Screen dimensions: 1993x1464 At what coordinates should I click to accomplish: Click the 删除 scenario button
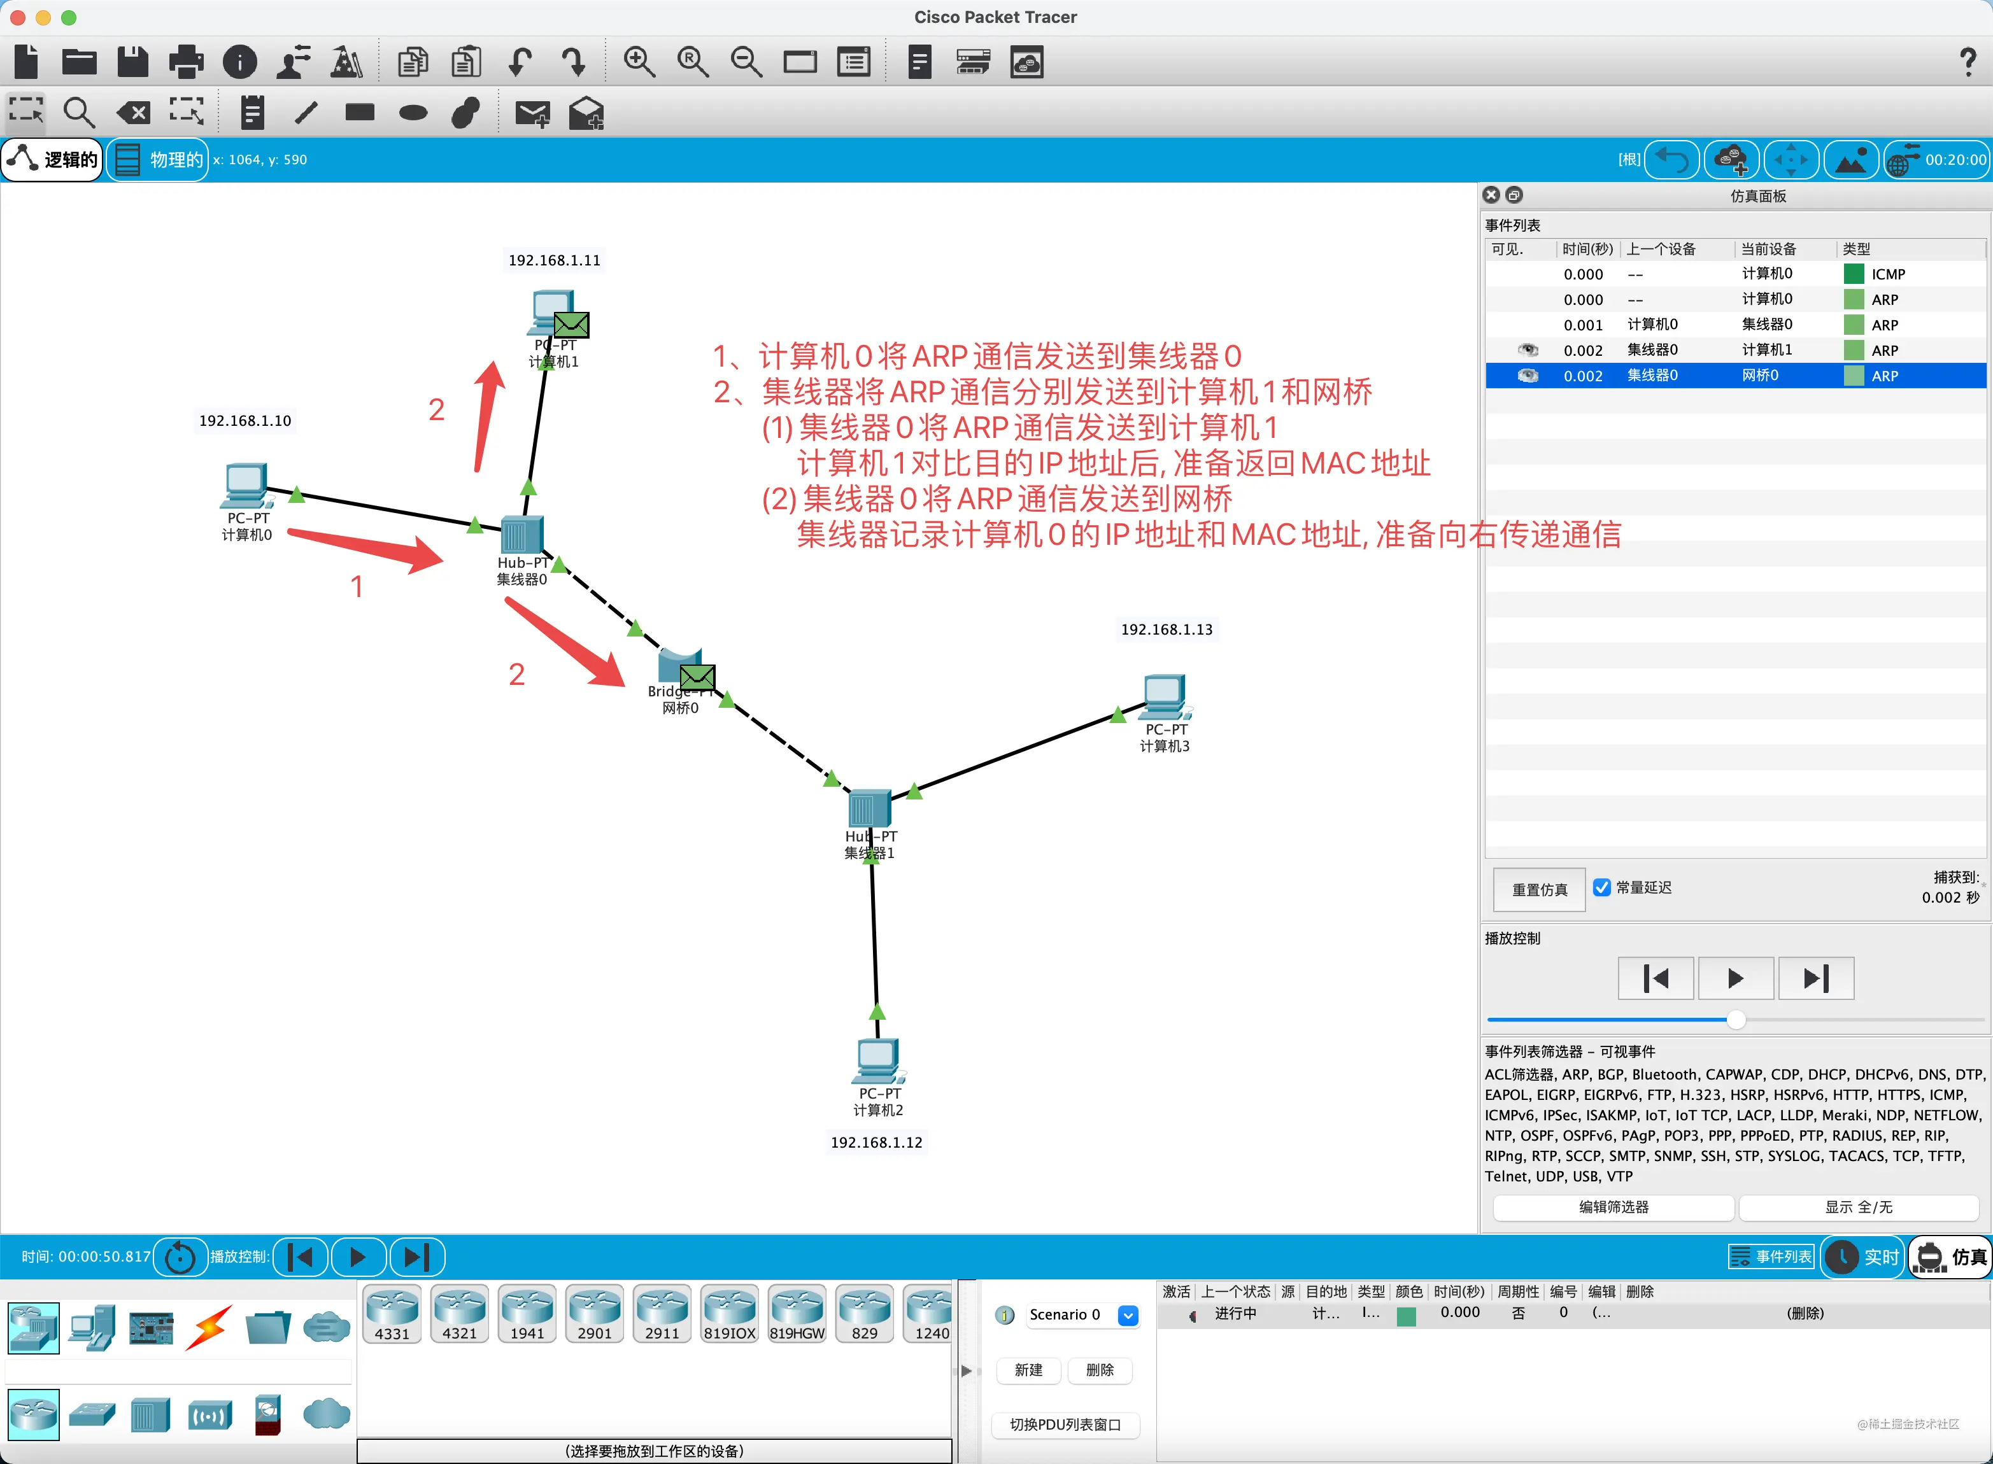(1100, 1370)
